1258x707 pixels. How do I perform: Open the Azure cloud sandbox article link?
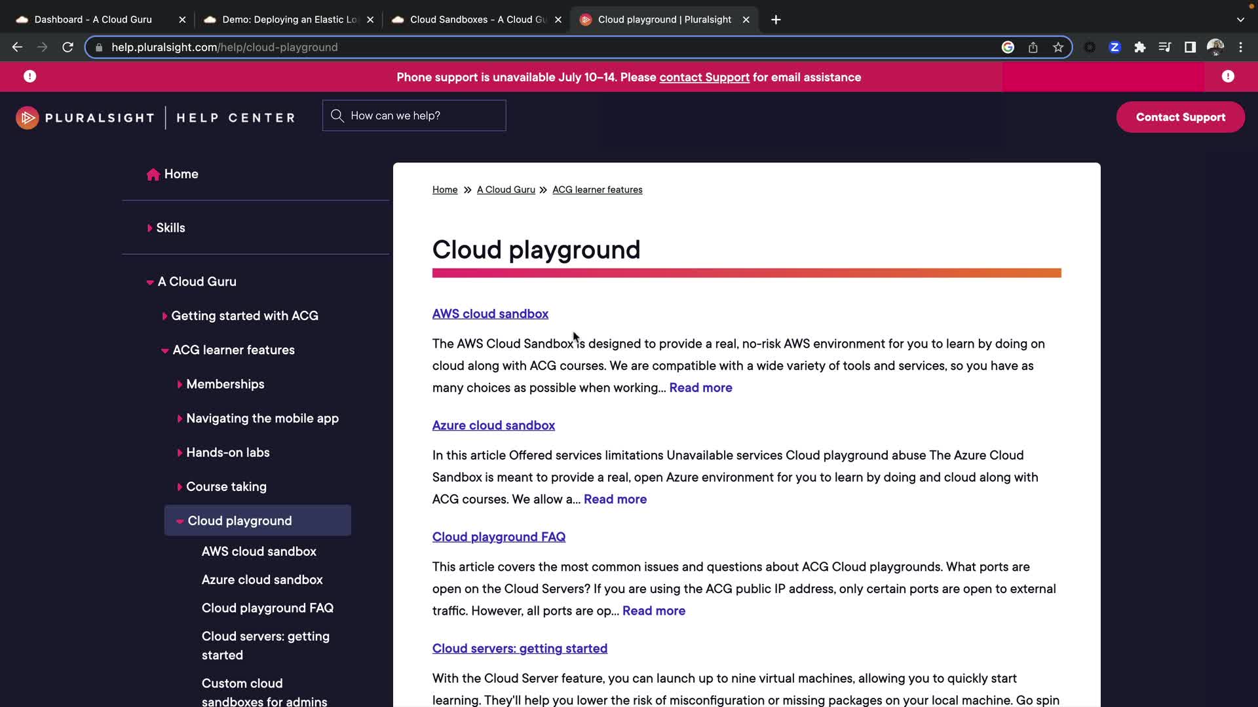493,426
